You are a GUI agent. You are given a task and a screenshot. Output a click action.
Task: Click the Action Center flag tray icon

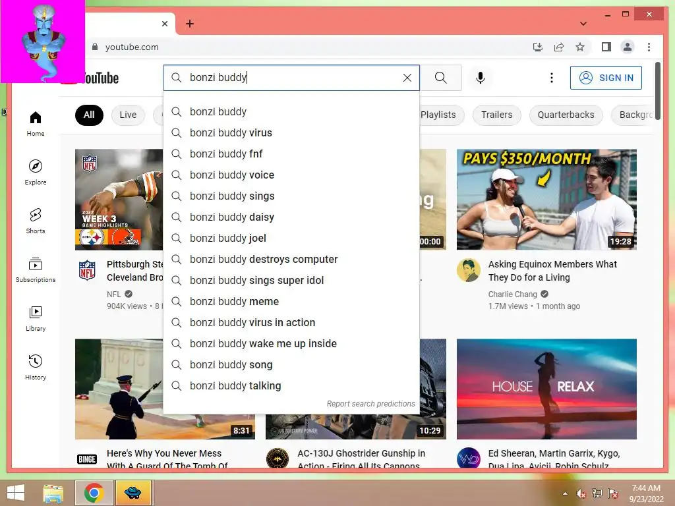point(613,493)
